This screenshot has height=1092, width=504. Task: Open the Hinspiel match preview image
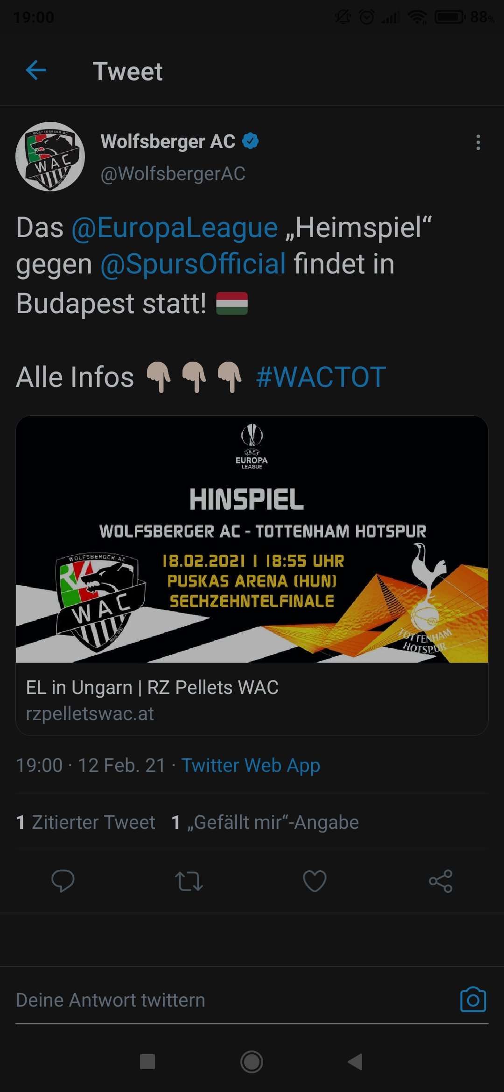[252, 539]
